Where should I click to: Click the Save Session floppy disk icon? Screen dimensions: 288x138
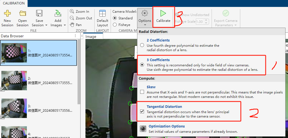tap(39, 13)
